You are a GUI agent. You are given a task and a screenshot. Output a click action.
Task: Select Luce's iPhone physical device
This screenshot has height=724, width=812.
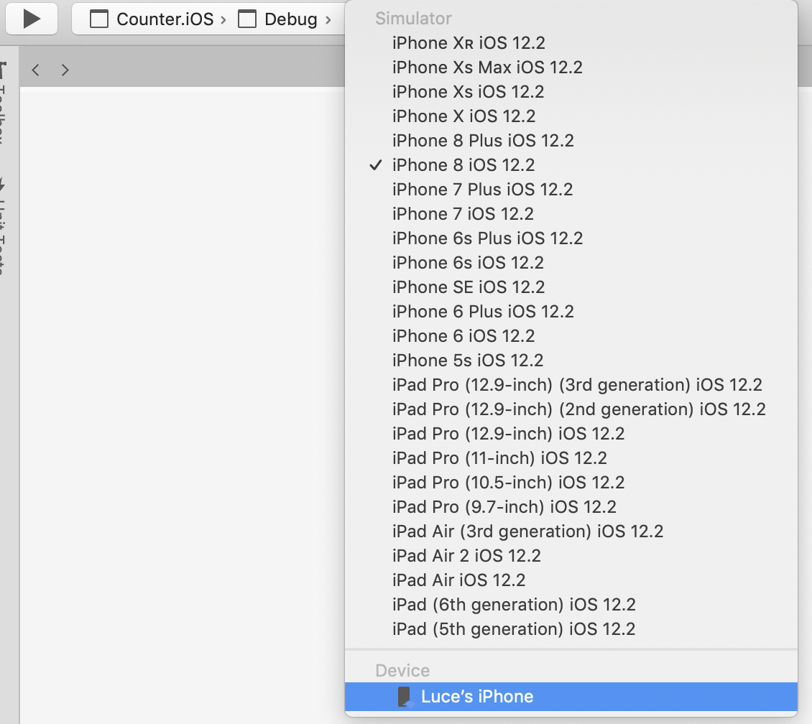pyautogui.click(x=571, y=697)
